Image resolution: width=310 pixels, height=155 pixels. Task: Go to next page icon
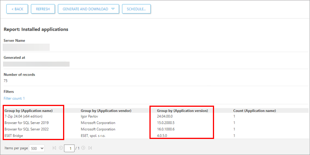pos(83,148)
